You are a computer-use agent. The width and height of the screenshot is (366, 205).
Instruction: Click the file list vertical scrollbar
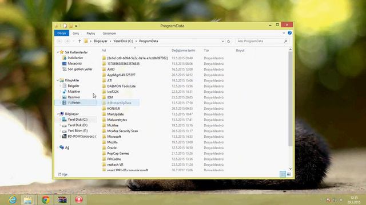tap(291, 99)
